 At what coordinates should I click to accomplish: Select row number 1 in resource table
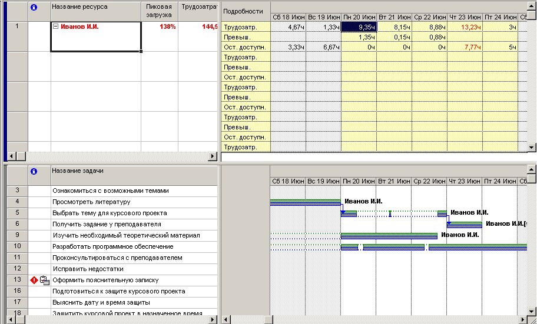click(17, 36)
